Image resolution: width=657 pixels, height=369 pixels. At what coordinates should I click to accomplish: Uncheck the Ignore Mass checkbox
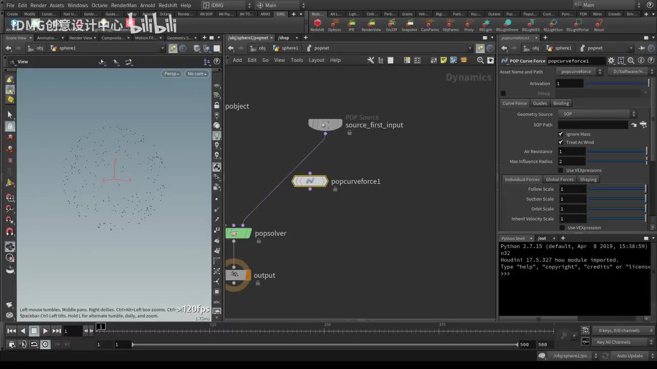click(561, 134)
